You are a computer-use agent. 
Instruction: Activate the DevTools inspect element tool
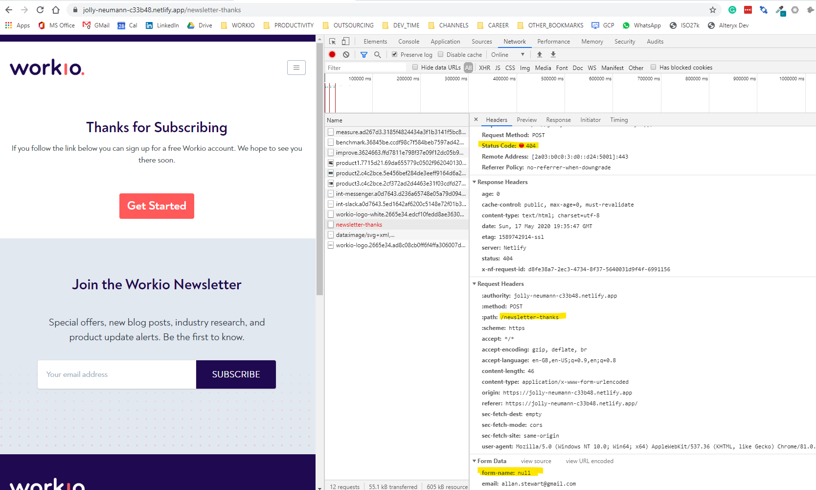[x=333, y=42]
